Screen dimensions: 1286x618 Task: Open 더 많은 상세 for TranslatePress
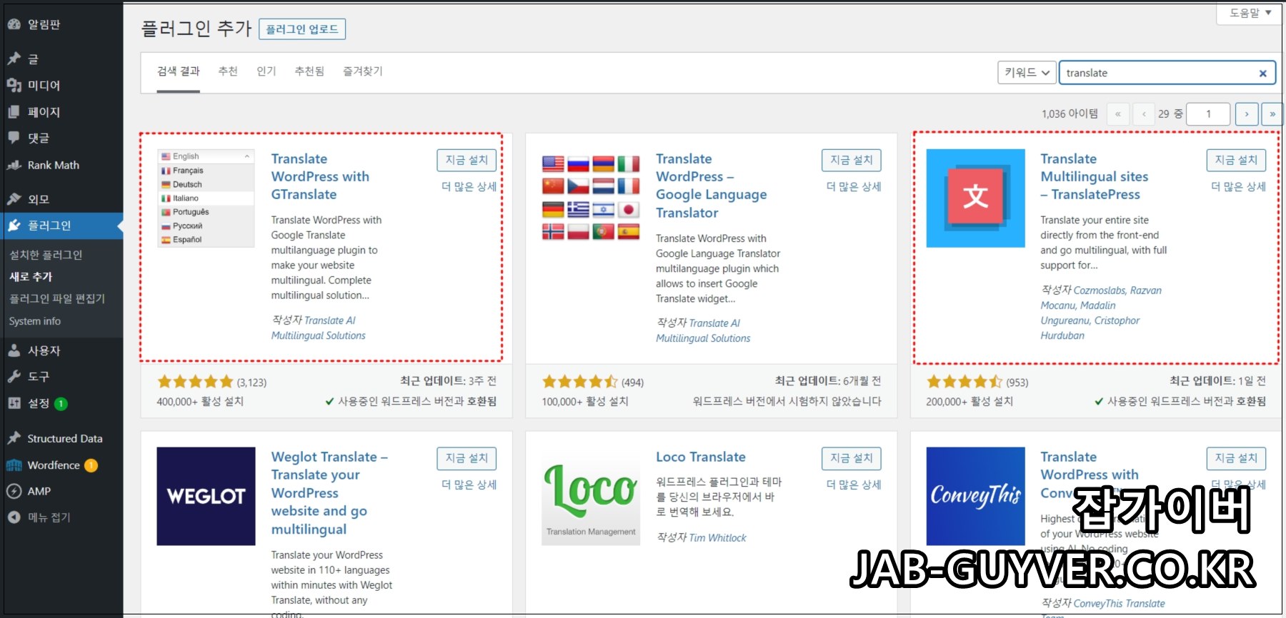pyautogui.click(x=1238, y=187)
